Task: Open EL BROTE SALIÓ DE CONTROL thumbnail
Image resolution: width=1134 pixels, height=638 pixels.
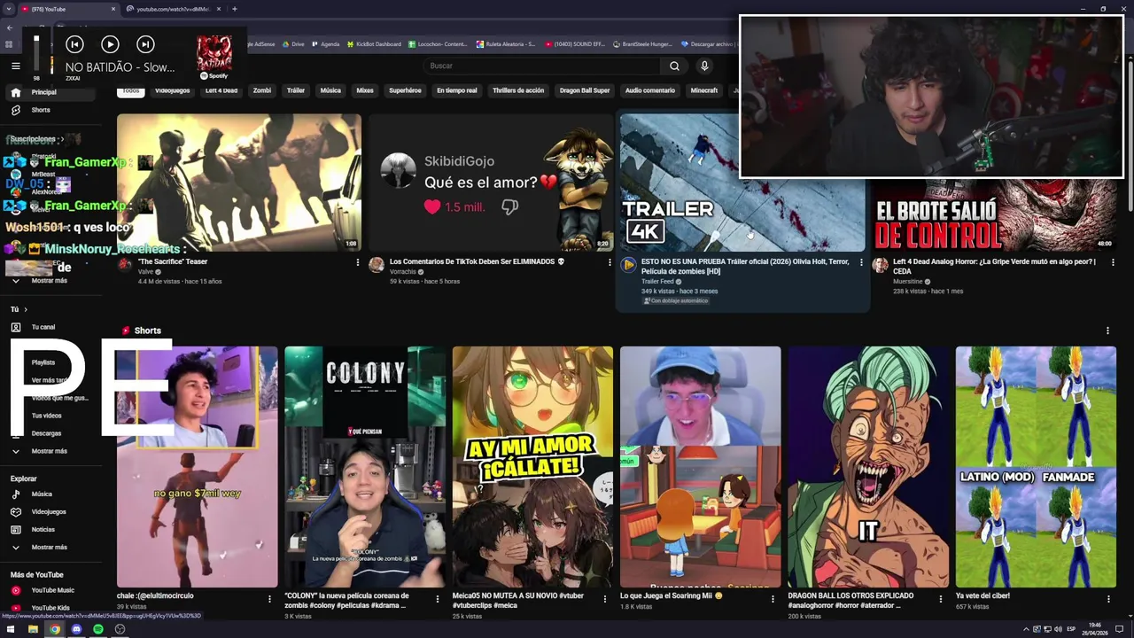Action: coord(994,215)
